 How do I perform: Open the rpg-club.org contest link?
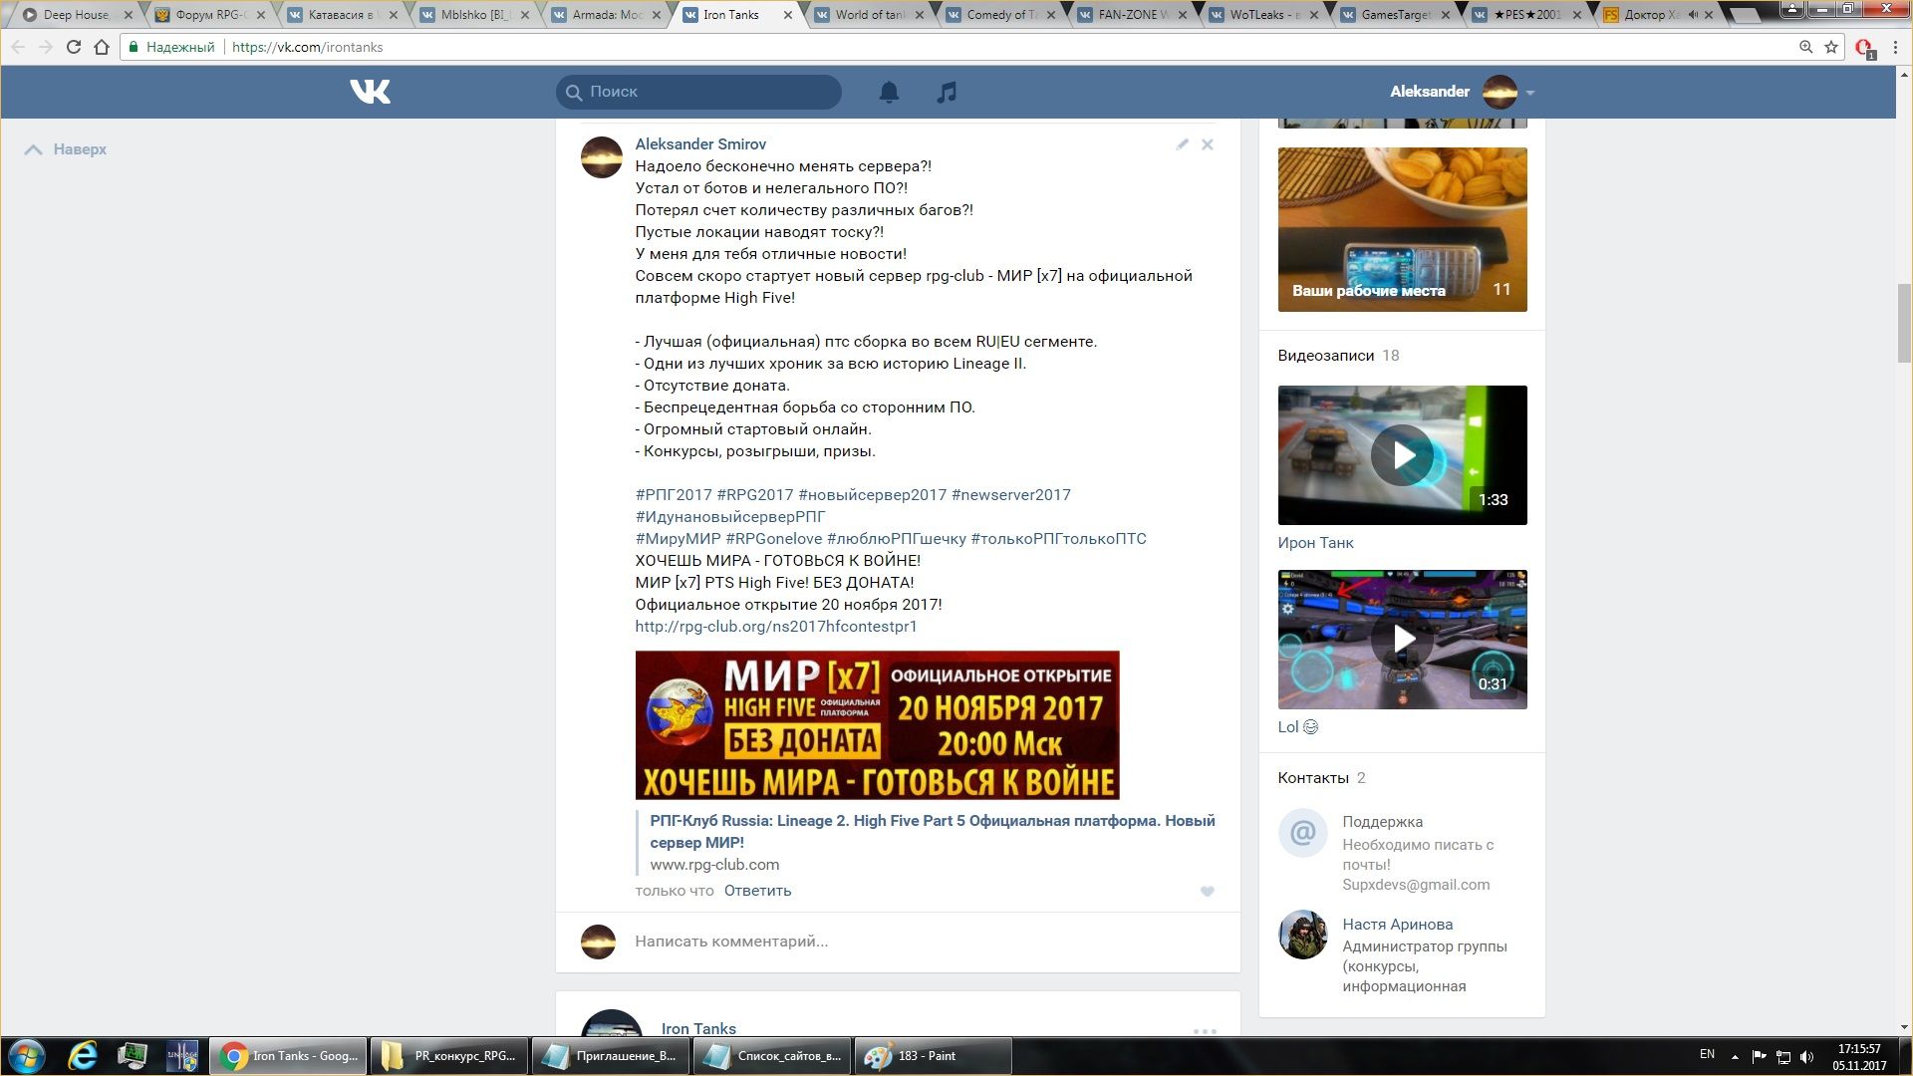775,627
